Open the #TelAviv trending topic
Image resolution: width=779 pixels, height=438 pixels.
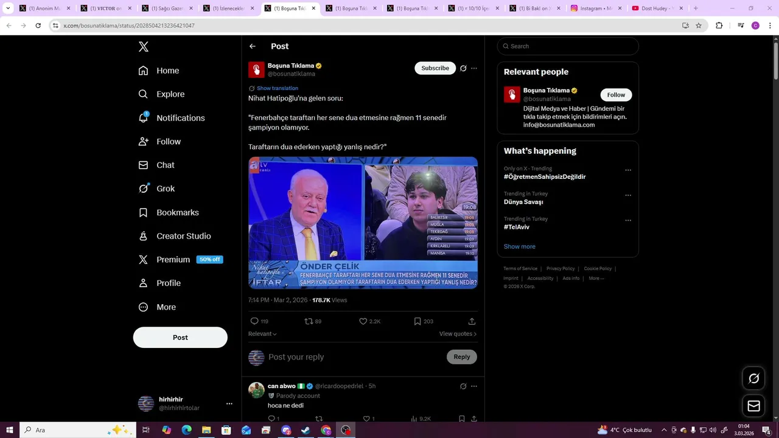click(x=517, y=227)
